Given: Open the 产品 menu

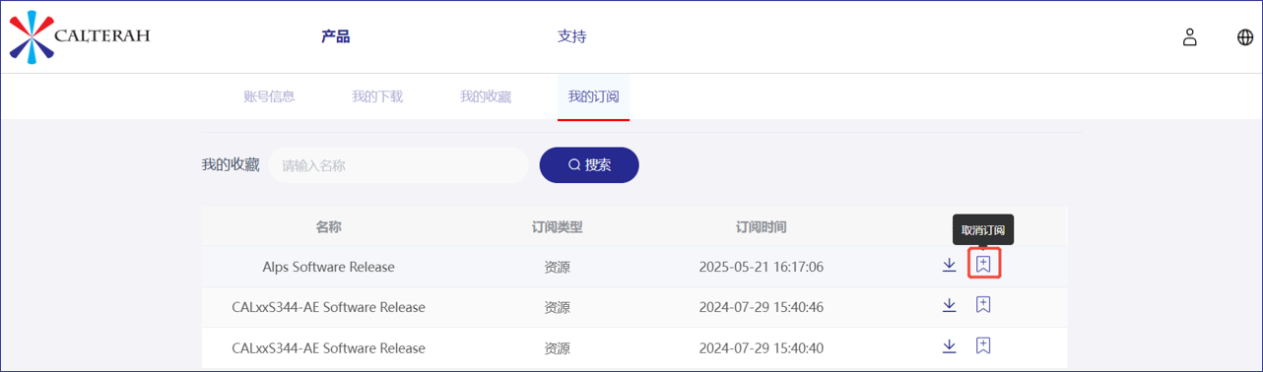Looking at the screenshot, I should click(x=336, y=37).
